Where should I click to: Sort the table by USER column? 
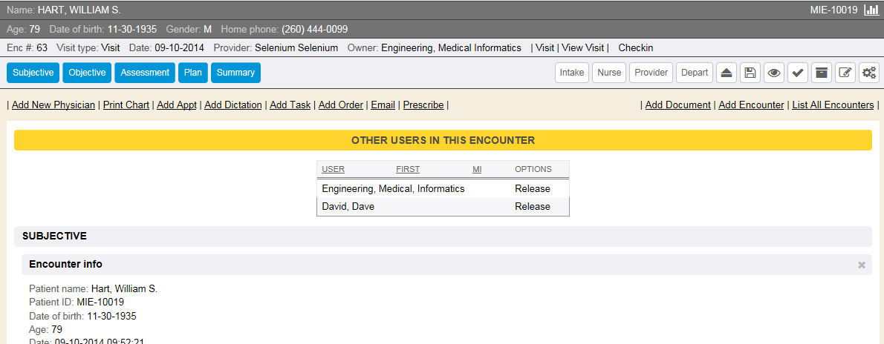point(333,170)
